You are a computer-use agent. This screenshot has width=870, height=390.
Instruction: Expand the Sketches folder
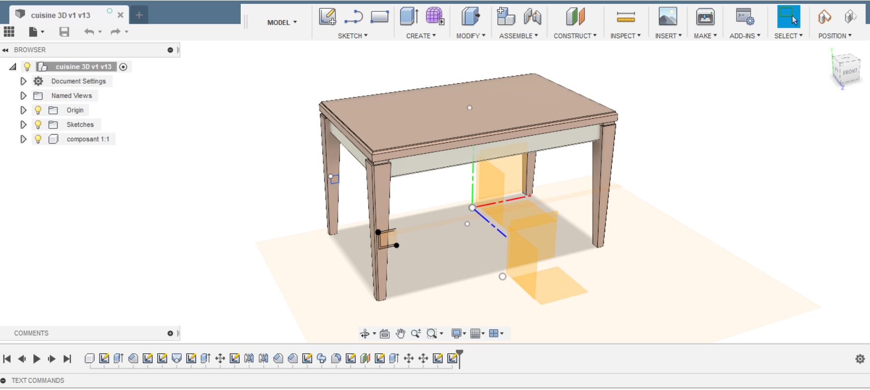[23, 125]
